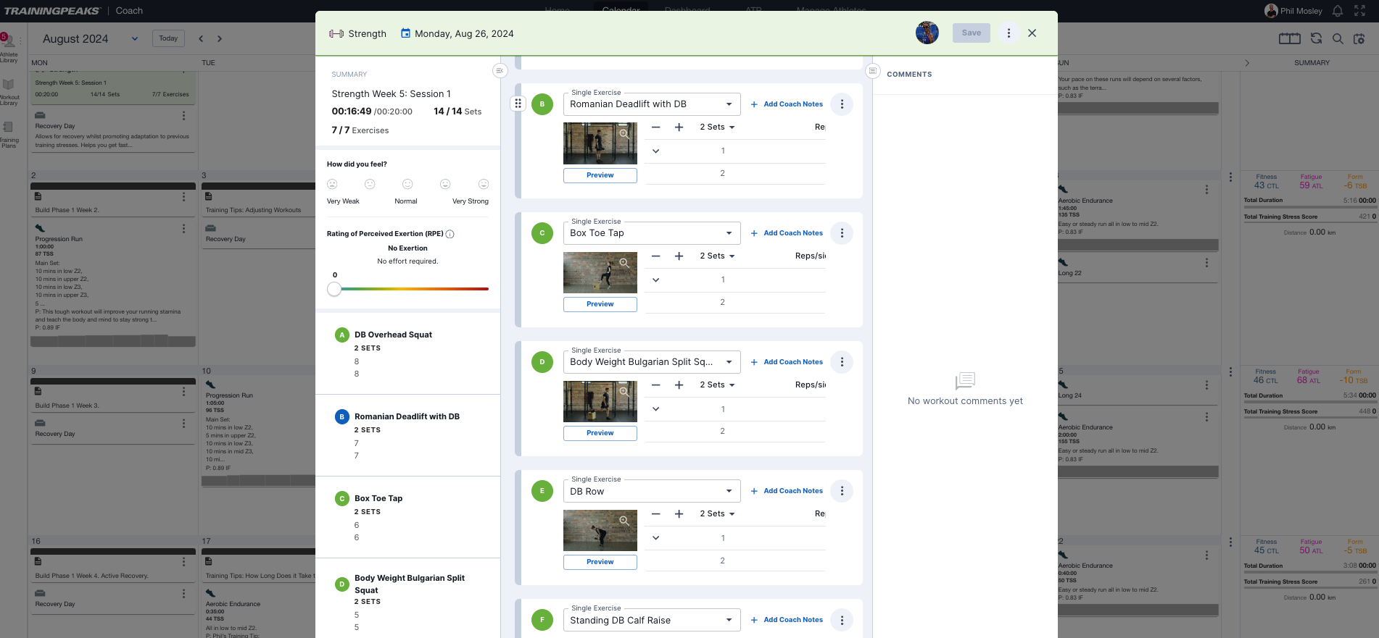1379x638 pixels.
Task: Click the drag handle for Romanian Deadlift
Action: (518, 104)
